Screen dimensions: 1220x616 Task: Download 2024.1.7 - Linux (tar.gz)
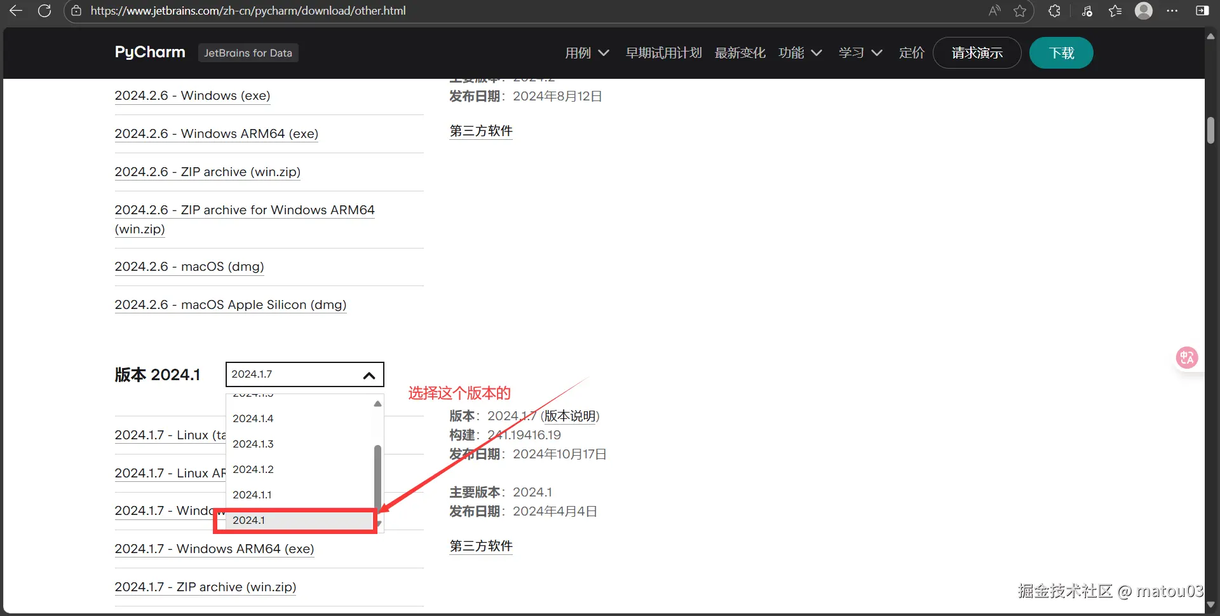click(x=170, y=435)
